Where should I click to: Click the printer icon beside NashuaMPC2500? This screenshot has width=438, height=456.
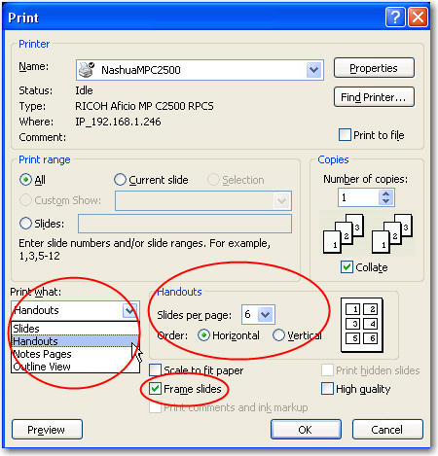click(87, 70)
